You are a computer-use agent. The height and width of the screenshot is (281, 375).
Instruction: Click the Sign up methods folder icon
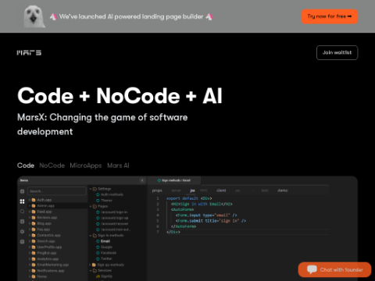tap(94, 265)
